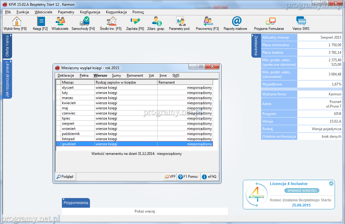Open the Remanent menu in księgi window
Screen dimensions: 345x224
click(x=135, y=75)
